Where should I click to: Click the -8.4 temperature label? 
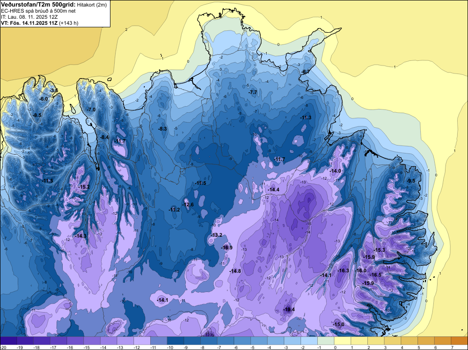[104, 137]
